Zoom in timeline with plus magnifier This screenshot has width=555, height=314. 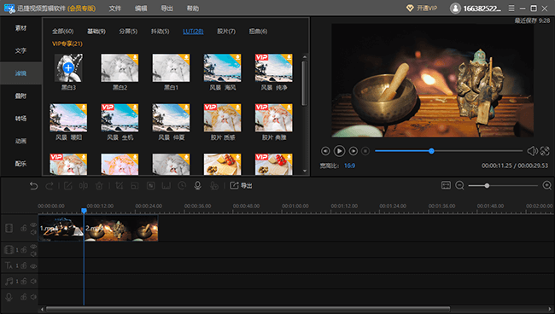pos(546,185)
